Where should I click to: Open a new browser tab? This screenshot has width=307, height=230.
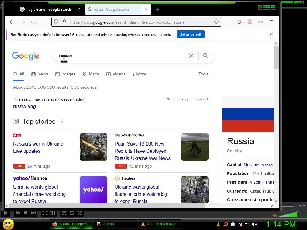coord(158,9)
